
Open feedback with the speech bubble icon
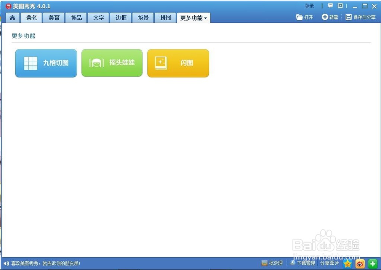click(330, 5)
